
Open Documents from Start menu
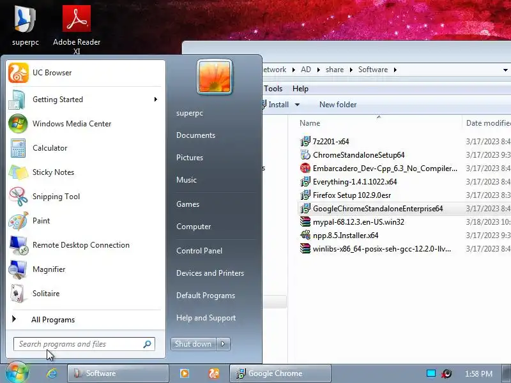[196, 135]
